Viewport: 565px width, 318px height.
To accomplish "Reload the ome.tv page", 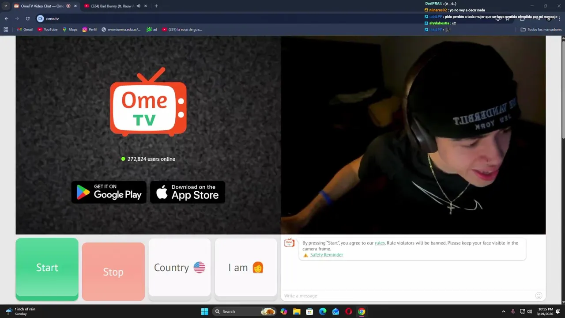I will (x=27, y=19).
